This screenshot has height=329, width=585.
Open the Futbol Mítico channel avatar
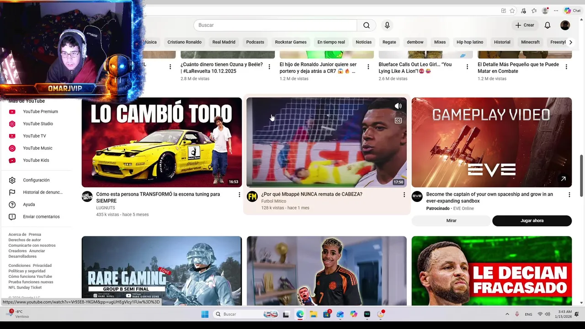[252, 196]
